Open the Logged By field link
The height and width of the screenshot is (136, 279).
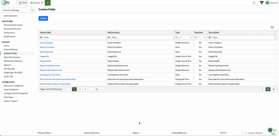pos(45,56)
